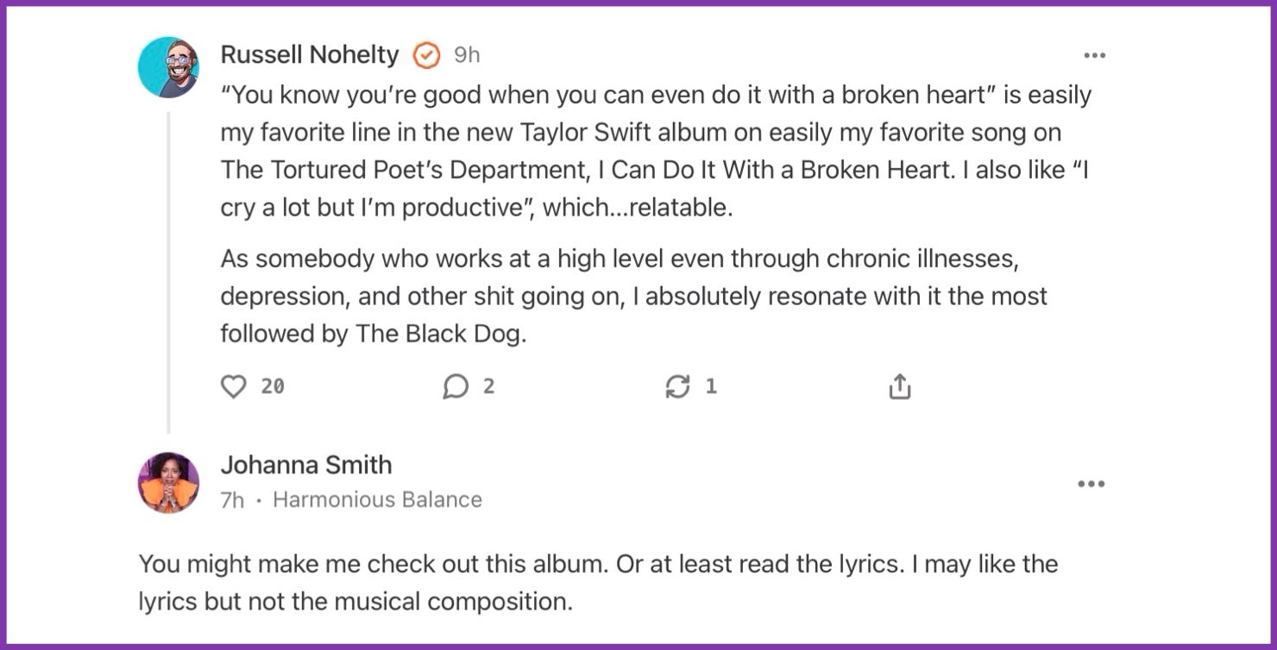Click the comment count of 2
This screenshot has height=650, width=1277.
coord(488,387)
